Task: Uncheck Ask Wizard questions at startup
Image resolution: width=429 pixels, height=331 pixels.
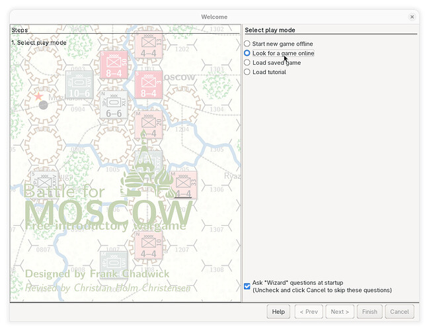Action: click(247, 286)
